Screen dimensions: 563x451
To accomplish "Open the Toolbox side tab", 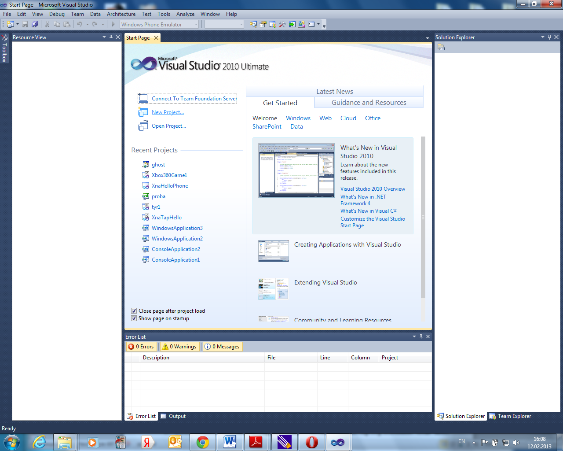I will click(x=4, y=48).
